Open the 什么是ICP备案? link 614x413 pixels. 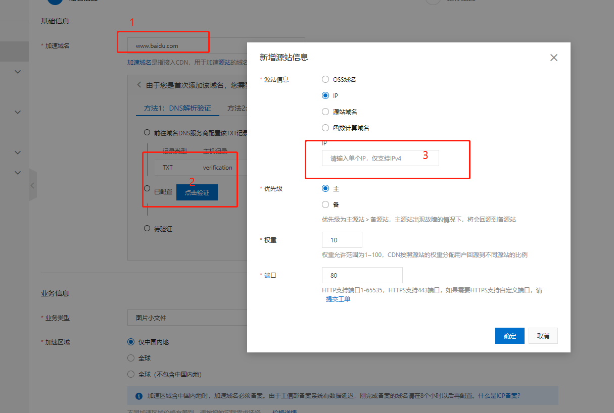499,395
